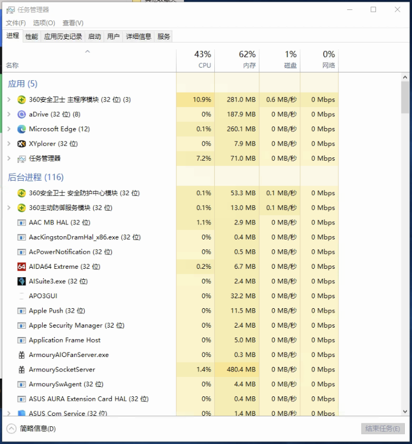The height and width of the screenshot is (444, 412).
Task: Collapse to 简略信息 view
Action: (x=31, y=428)
